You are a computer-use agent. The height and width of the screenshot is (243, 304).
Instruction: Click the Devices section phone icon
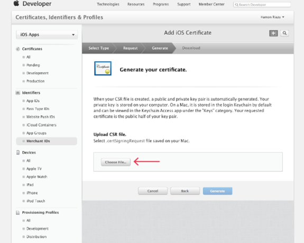18,152
